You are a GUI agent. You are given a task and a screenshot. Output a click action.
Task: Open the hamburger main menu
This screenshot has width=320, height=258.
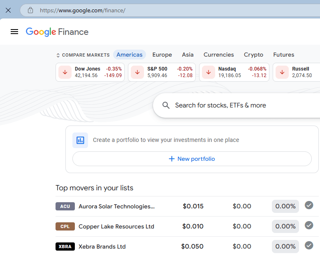point(14,32)
